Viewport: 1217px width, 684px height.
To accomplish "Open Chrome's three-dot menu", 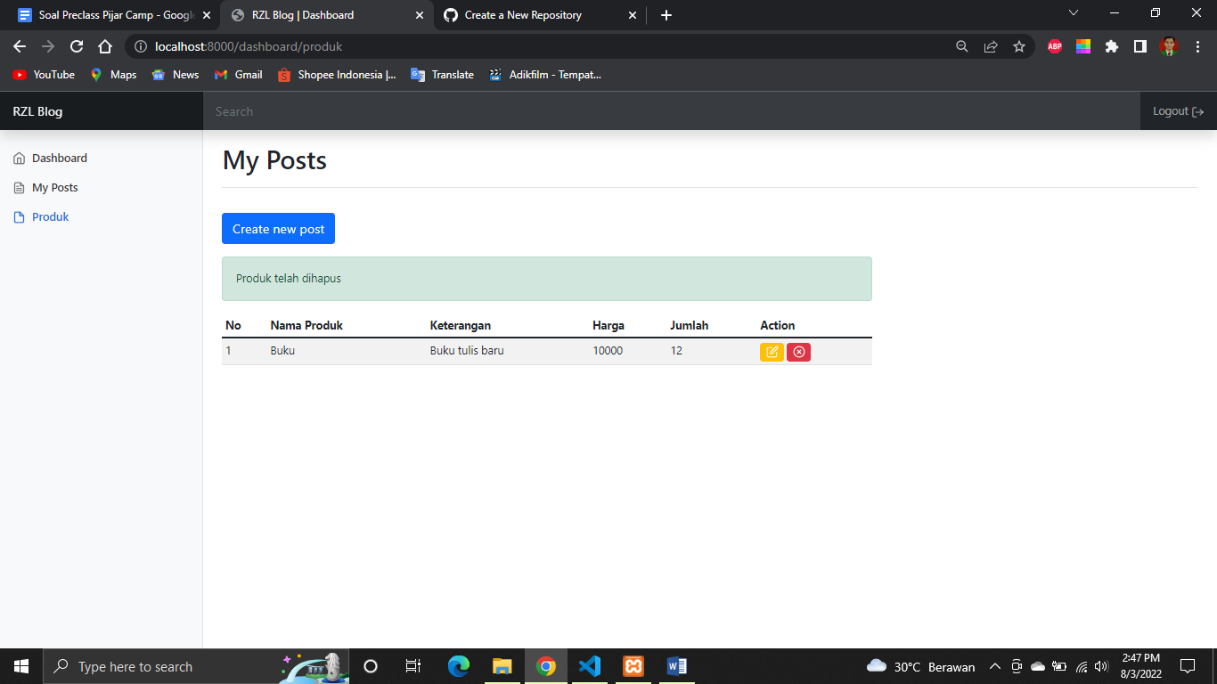I will (1198, 46).
